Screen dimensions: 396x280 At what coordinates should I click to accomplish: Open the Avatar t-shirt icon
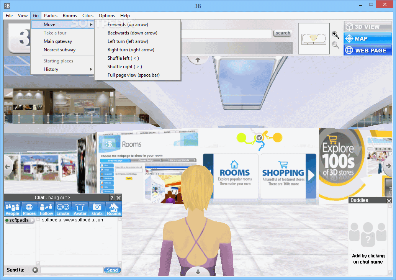tap(80, 209)
